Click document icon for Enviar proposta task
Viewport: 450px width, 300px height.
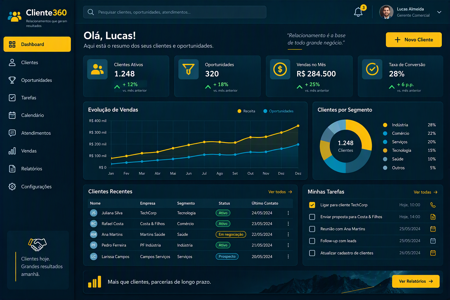tap(433, 217)
